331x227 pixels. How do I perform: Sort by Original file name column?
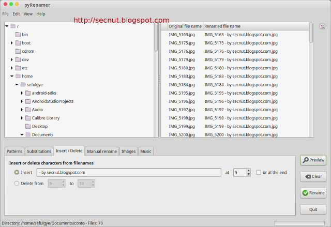coord(185,26)
